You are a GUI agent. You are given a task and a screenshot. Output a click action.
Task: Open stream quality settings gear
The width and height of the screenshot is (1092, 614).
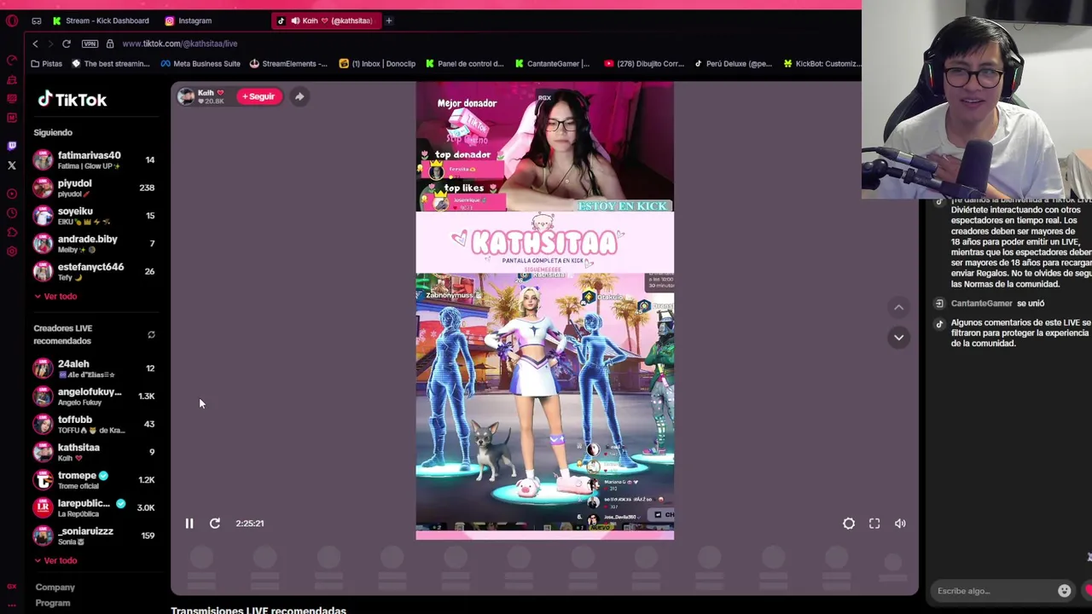[849, 524]
